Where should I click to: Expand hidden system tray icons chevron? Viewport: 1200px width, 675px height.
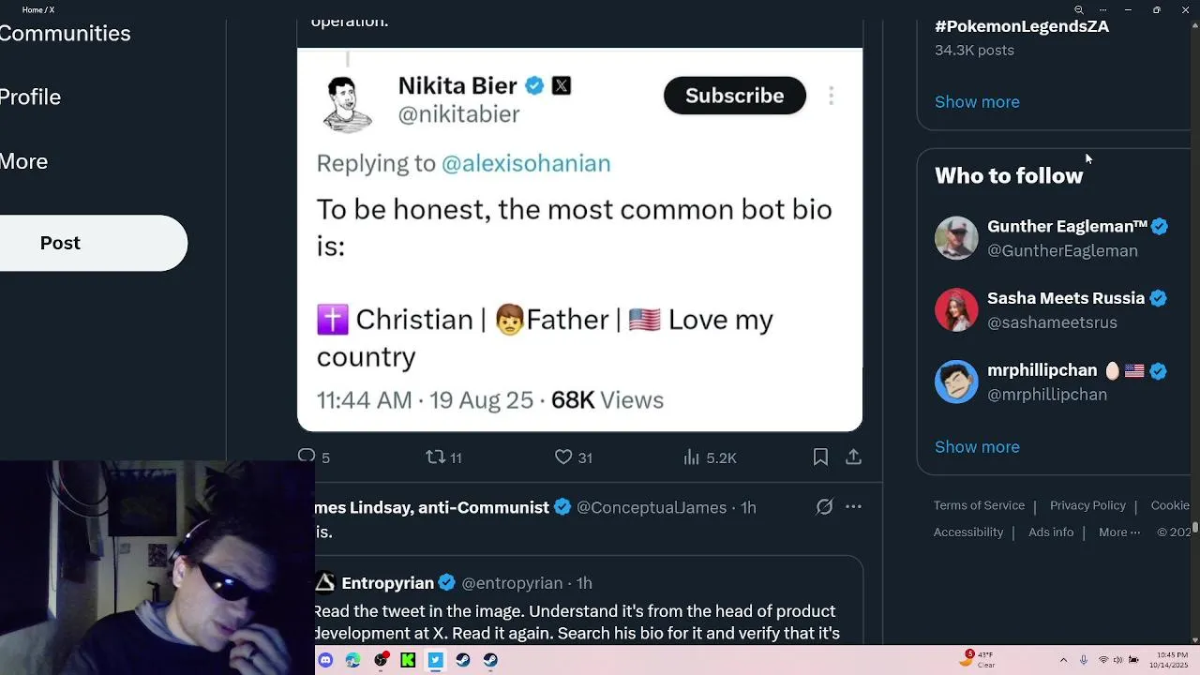[x=1063, y=660]
